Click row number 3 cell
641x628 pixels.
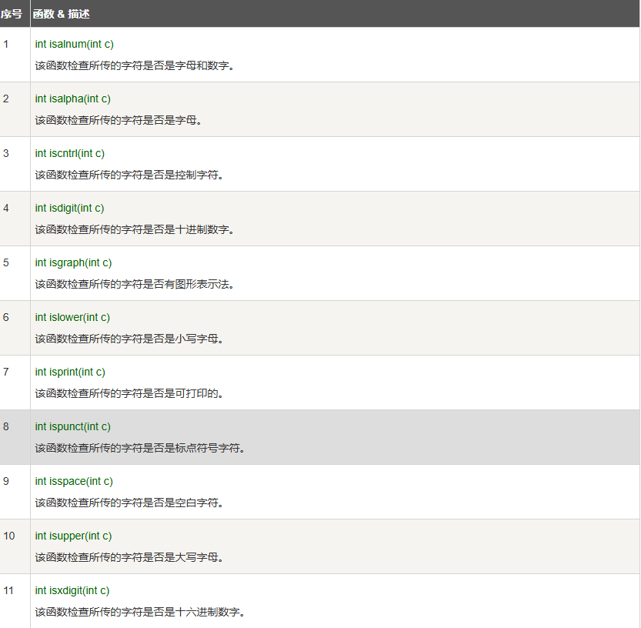click(15, 164)
